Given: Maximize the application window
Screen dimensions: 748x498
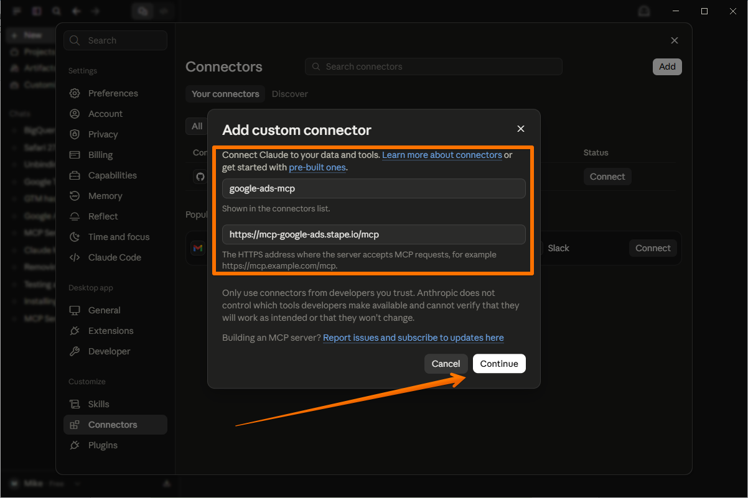Looking at the screenshot, I should (704, 11).
